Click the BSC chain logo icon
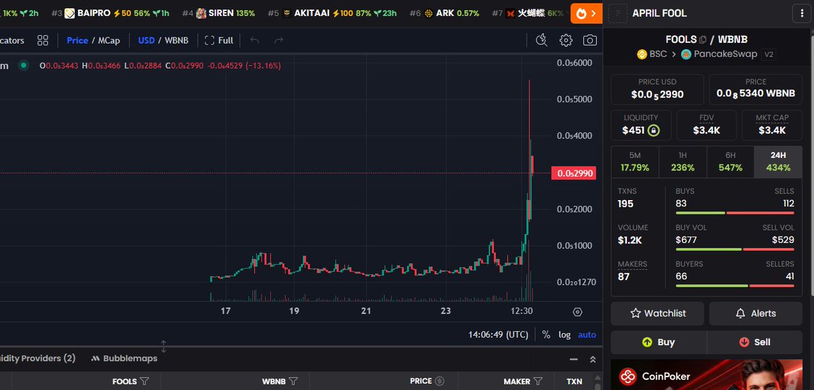 coord(642,54)
